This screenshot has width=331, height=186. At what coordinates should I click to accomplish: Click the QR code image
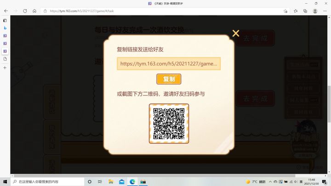coord(169,124)
